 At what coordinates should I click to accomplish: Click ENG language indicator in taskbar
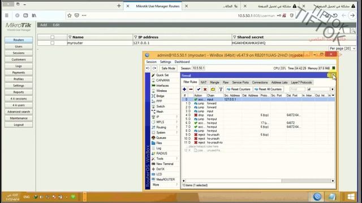click(x=27, y=197)
